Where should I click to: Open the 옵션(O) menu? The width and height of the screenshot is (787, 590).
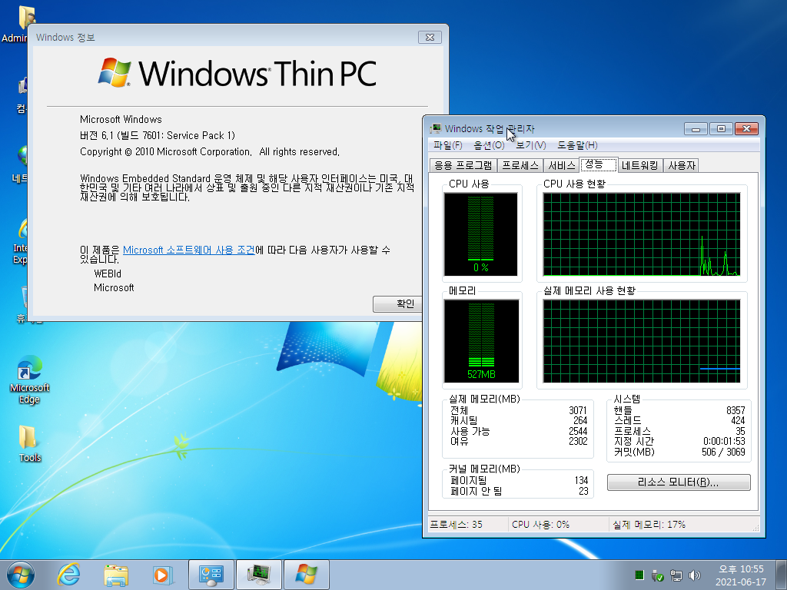(x=489, y=145)
